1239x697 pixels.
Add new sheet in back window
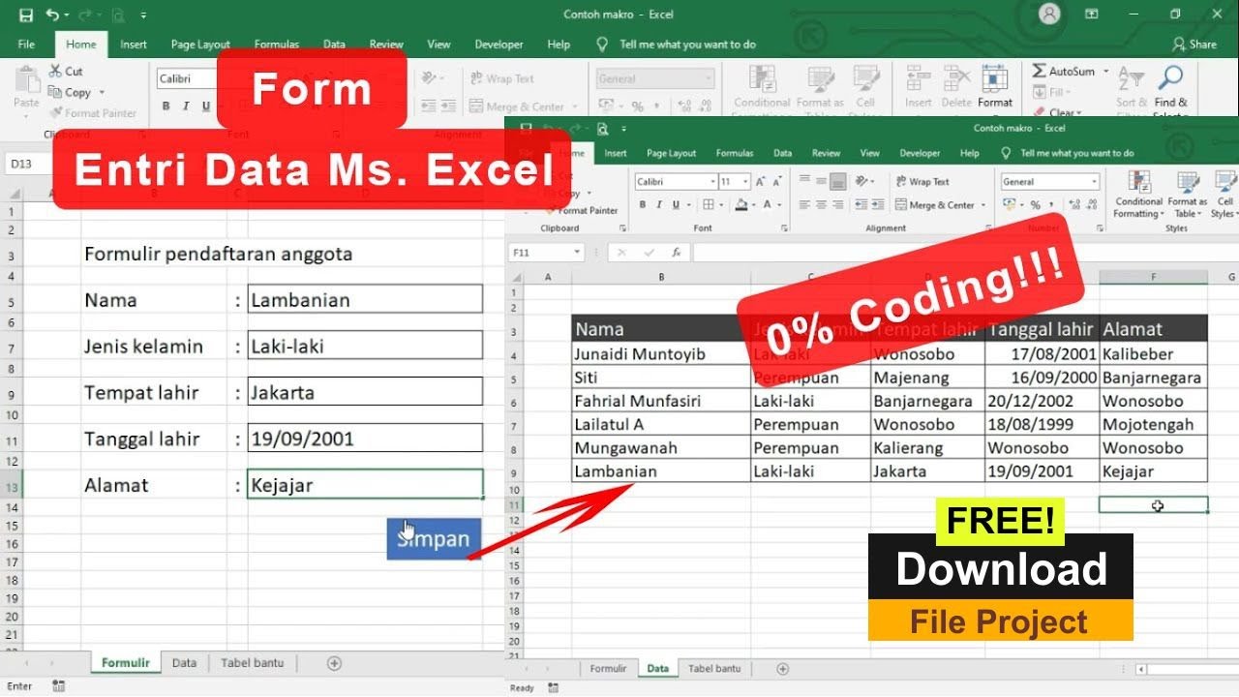334,663
